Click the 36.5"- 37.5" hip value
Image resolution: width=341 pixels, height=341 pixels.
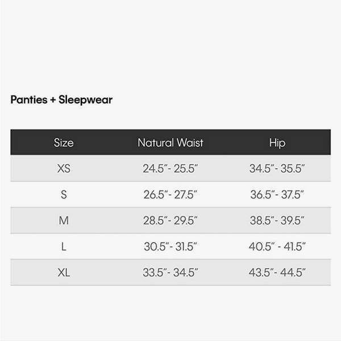tap(277, 194)
